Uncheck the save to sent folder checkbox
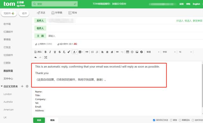 pyautogui.click(x=154, y=120)
